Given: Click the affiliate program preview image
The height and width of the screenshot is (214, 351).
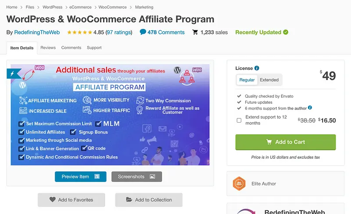Looking at the screenshot, I should pos(110,115).
